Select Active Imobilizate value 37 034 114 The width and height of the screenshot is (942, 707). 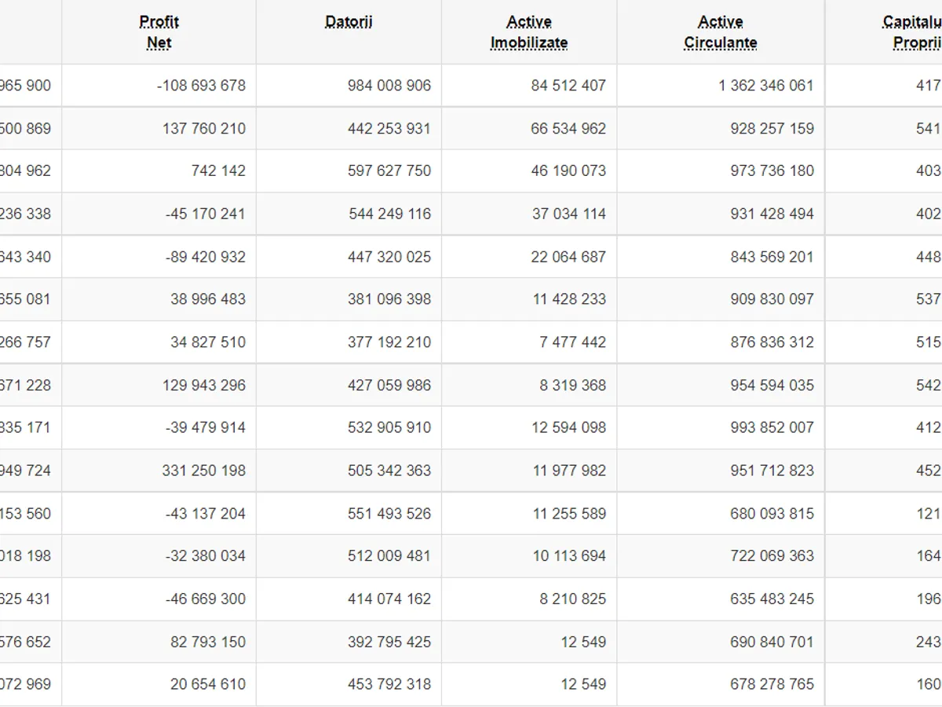568,214
